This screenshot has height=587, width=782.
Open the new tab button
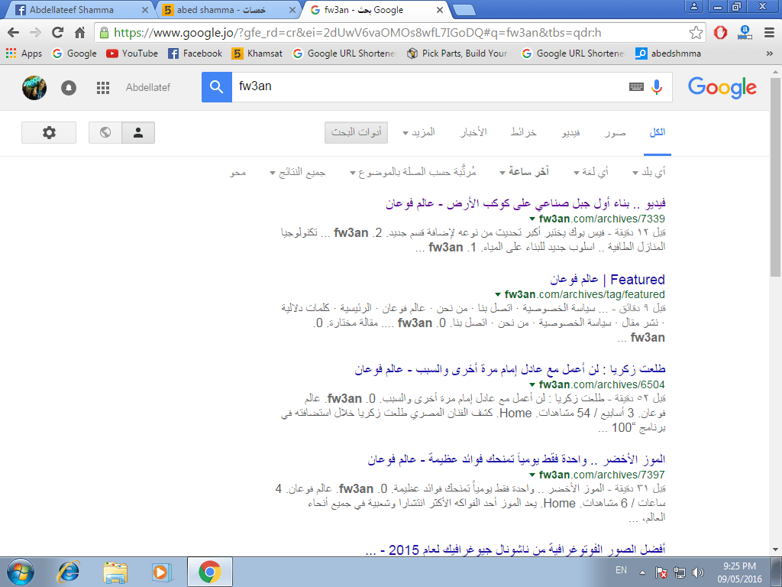464,9
